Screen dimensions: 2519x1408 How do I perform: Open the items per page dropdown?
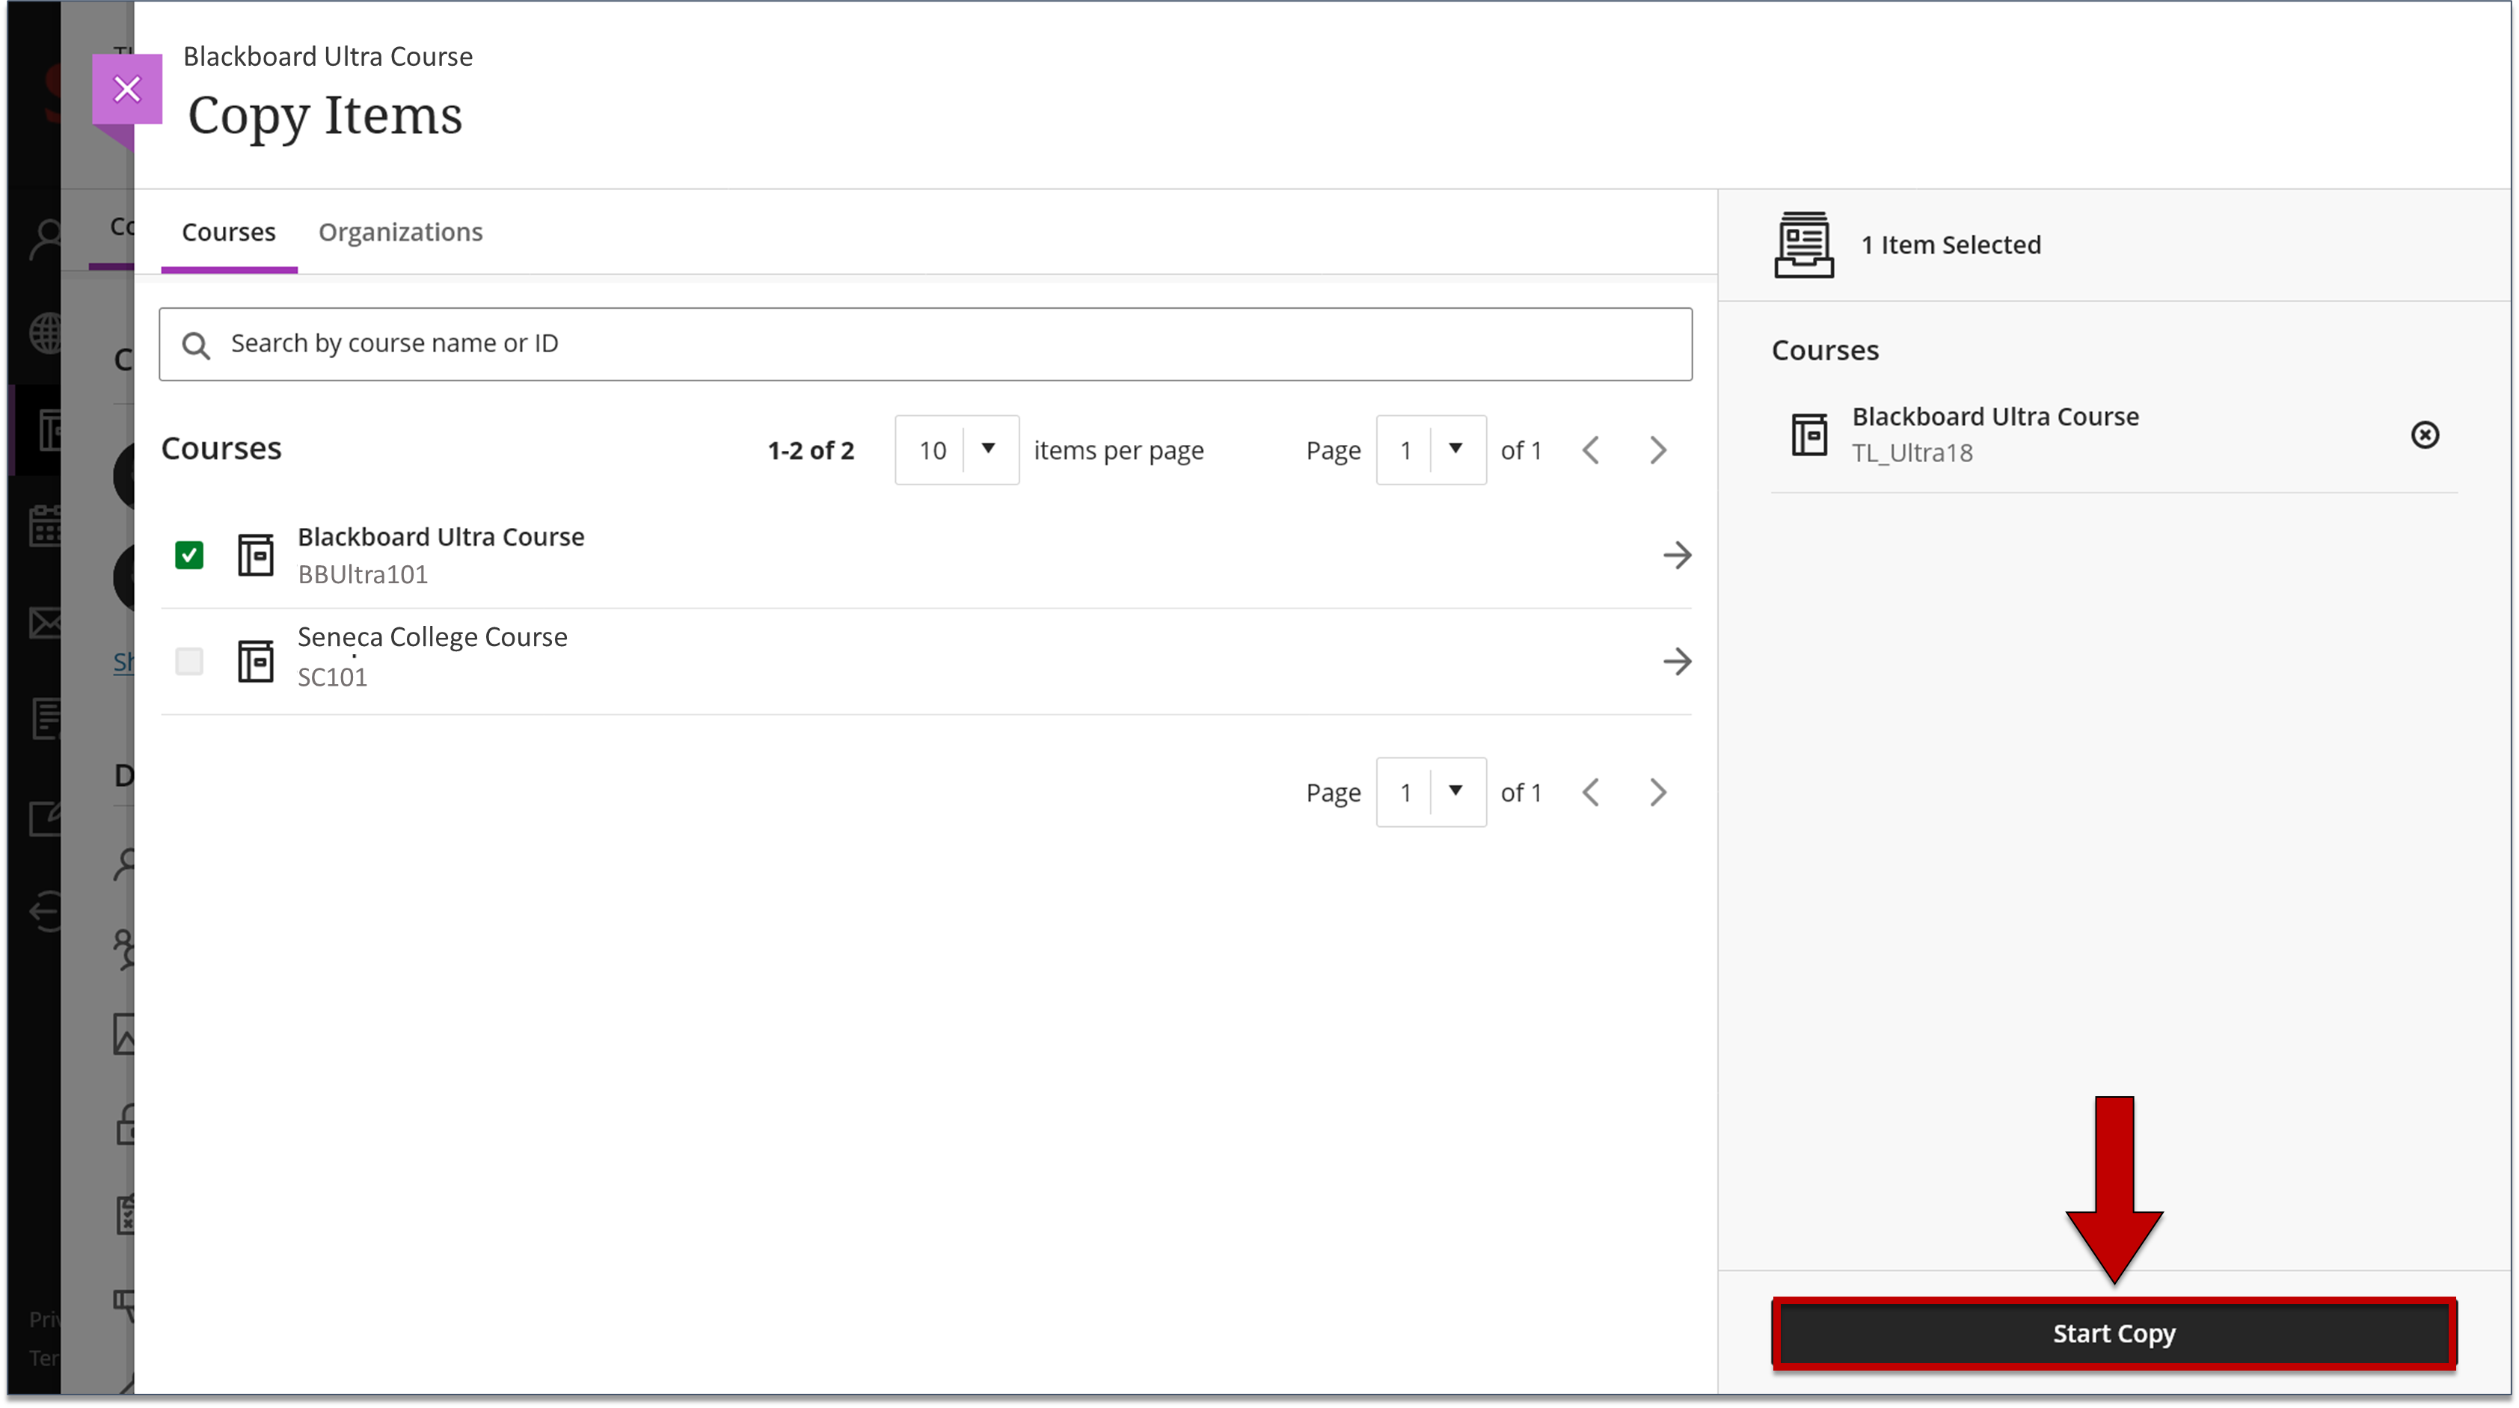(x=957, y=450)
